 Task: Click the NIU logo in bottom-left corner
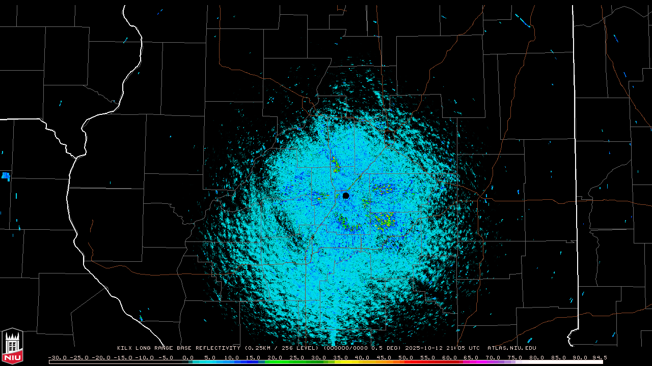12,347
